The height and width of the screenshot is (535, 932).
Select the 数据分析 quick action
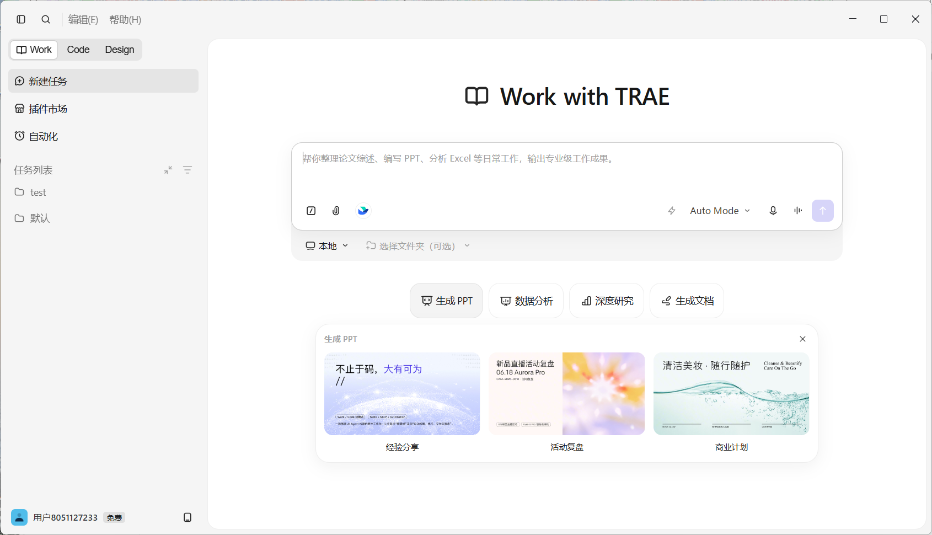(x=526, y=301)
